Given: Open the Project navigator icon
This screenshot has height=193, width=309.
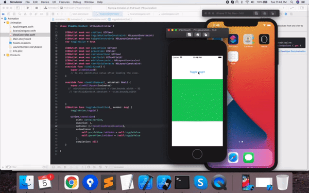Looking at the screenshot, I should tap(3, 14).
